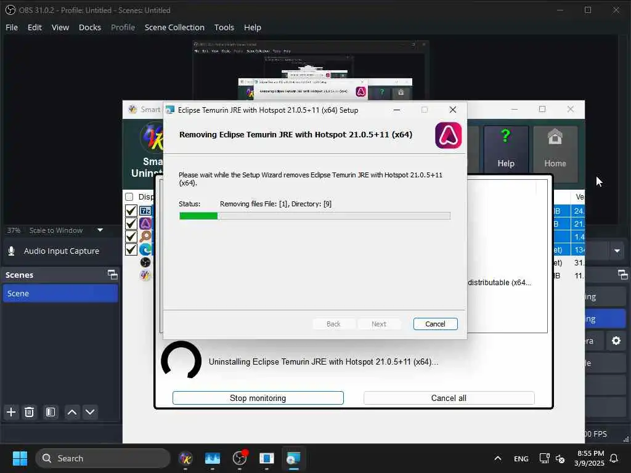Viewport: 631px width, 473px height.
Task: Open the File menu in OBS
Action: point(12,27)
